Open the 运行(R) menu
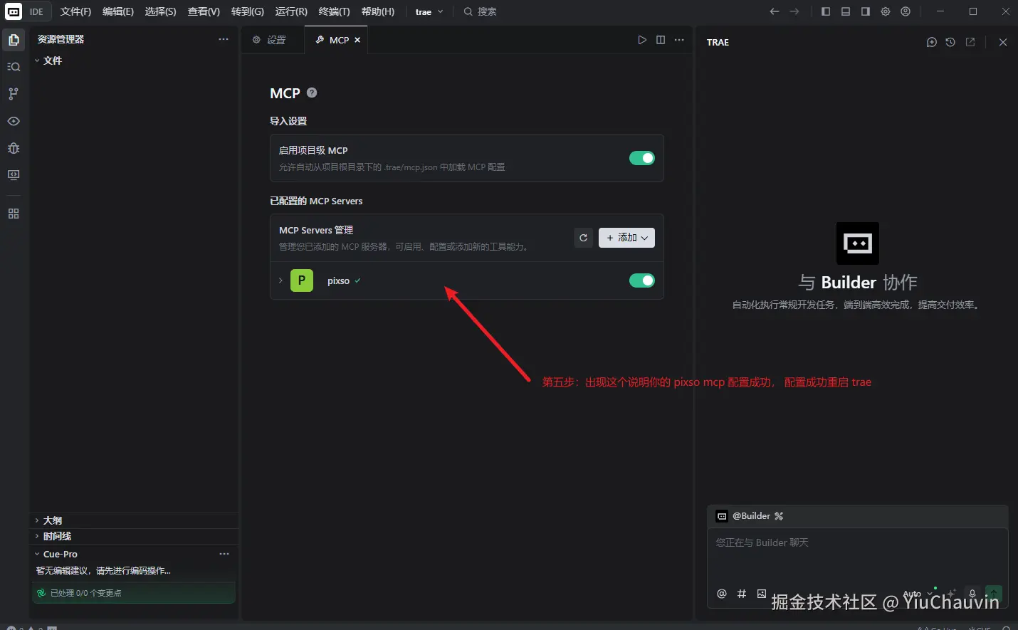The height and width of the screenshot is (630, 1018). pyautogui.click(x=291, y=11)
